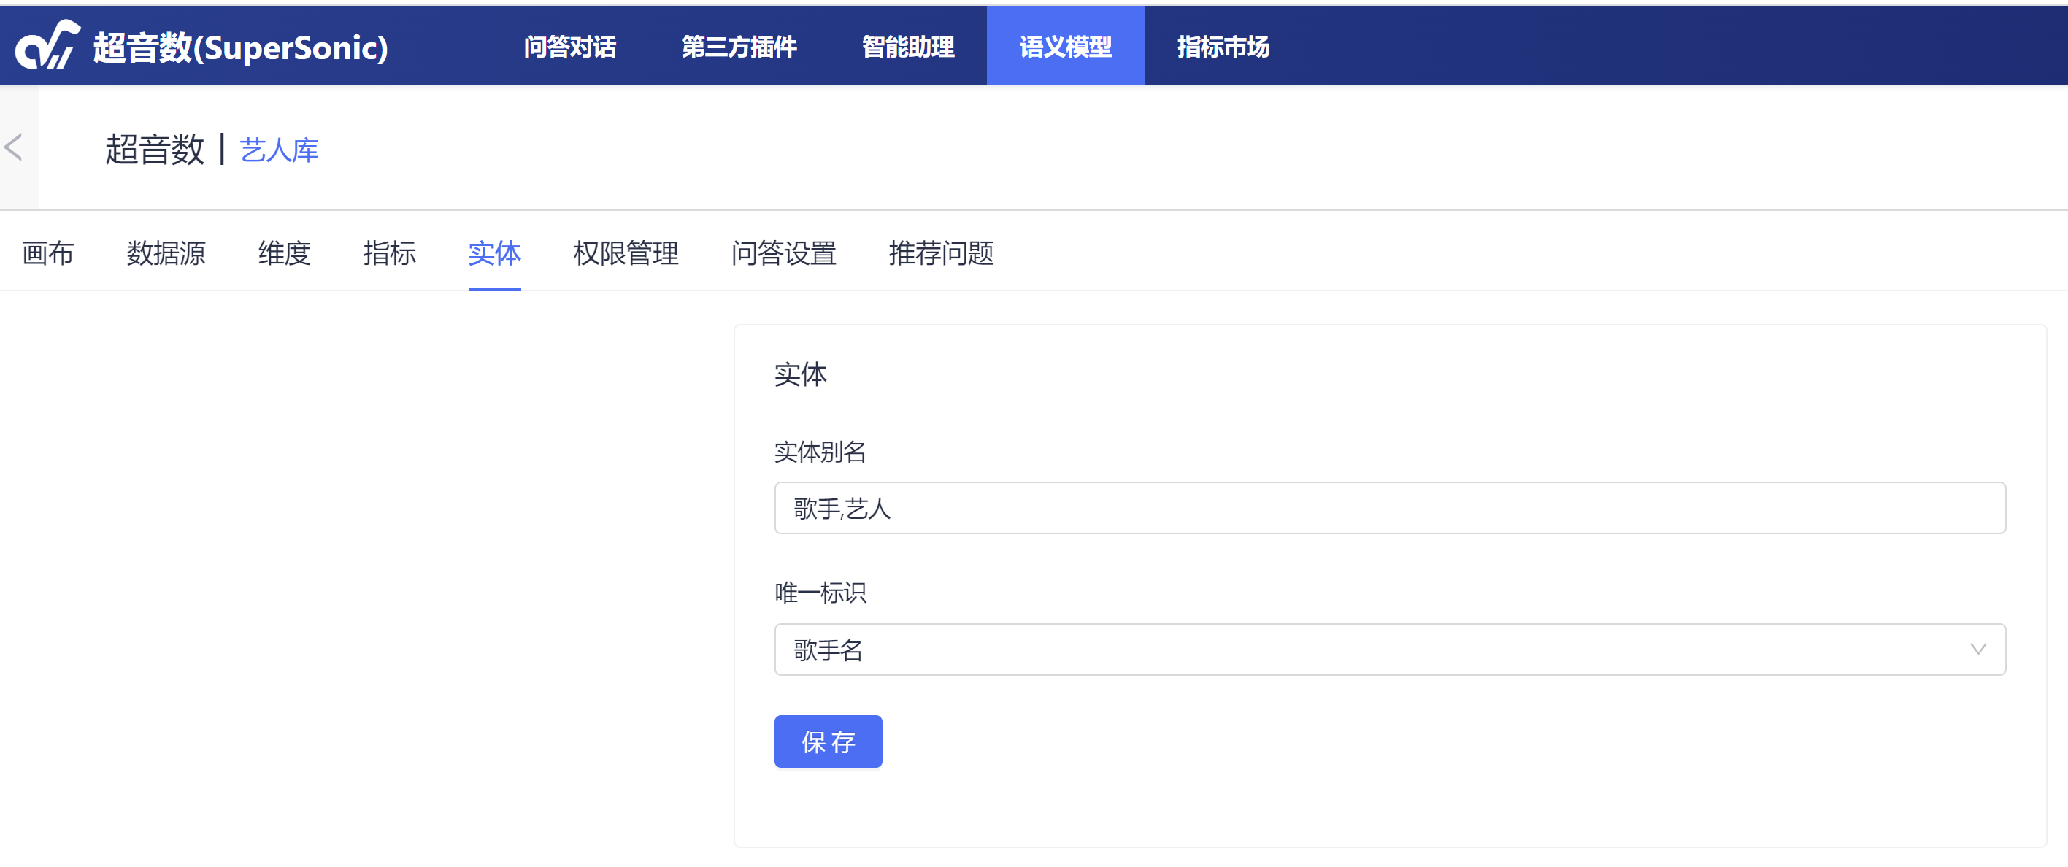The image size is (2068, 867).
Task: Open the 维度 tab
Action: (284, 253)
